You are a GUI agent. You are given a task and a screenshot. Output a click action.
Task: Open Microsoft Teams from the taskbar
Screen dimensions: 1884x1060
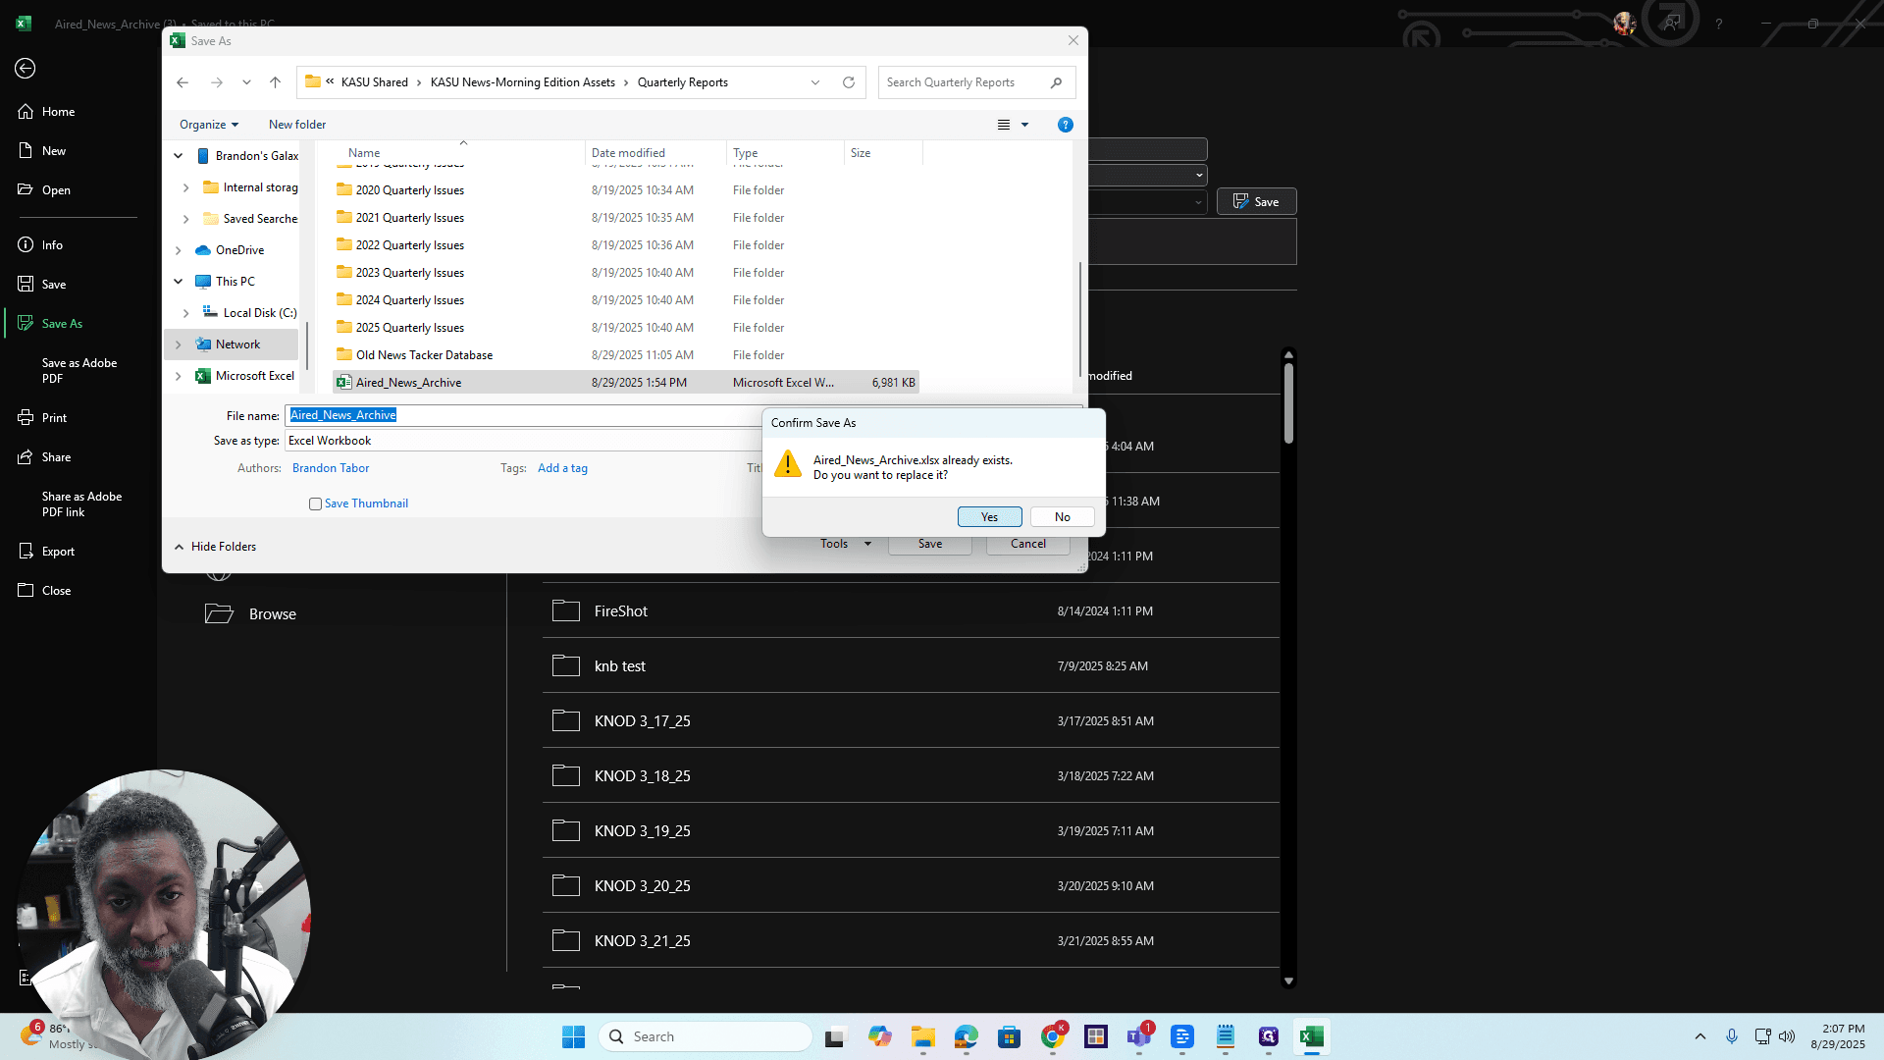point(1138,1036)
